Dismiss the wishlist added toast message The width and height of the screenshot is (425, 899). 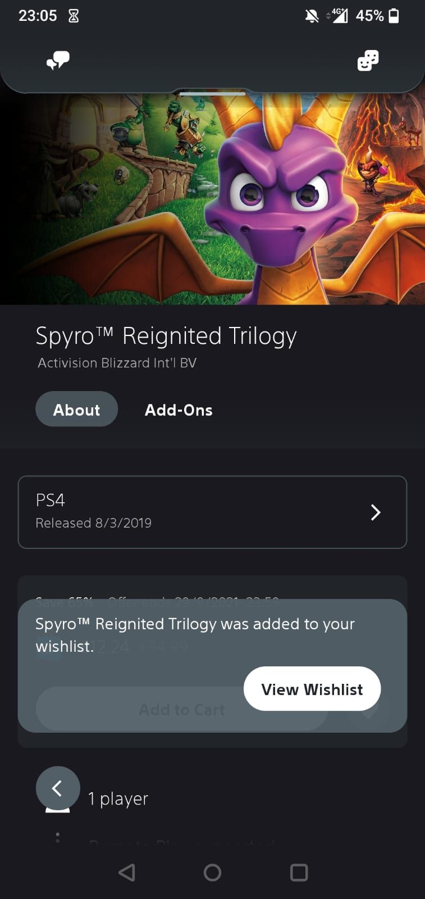pyautogui.click(x=194, y=635)
